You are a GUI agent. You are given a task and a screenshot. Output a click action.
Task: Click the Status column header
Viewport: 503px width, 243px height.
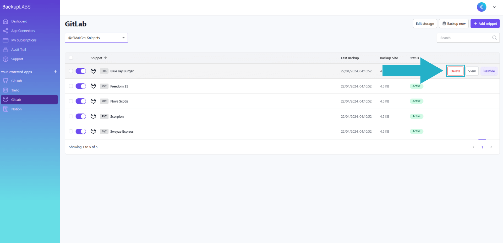pos(414,58)
